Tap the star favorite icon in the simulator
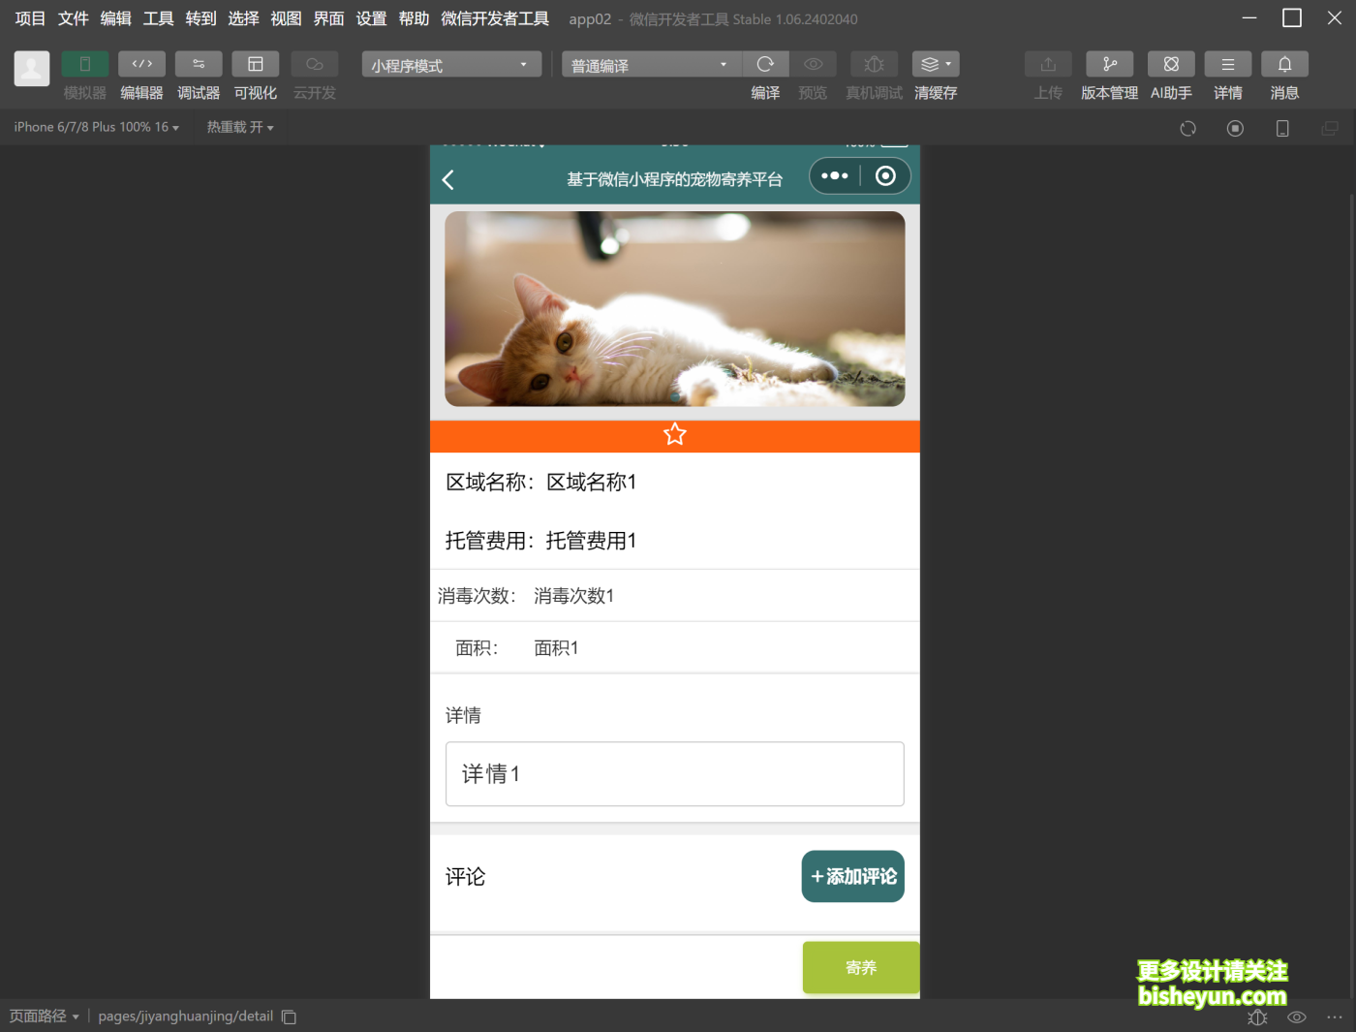 pyautogui.click(x=674, y=434)
